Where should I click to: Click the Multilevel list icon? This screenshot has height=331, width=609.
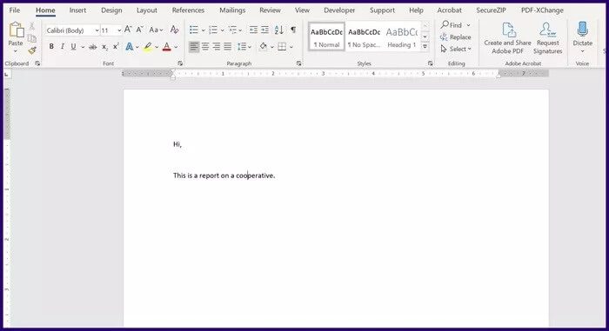(232, 30)
